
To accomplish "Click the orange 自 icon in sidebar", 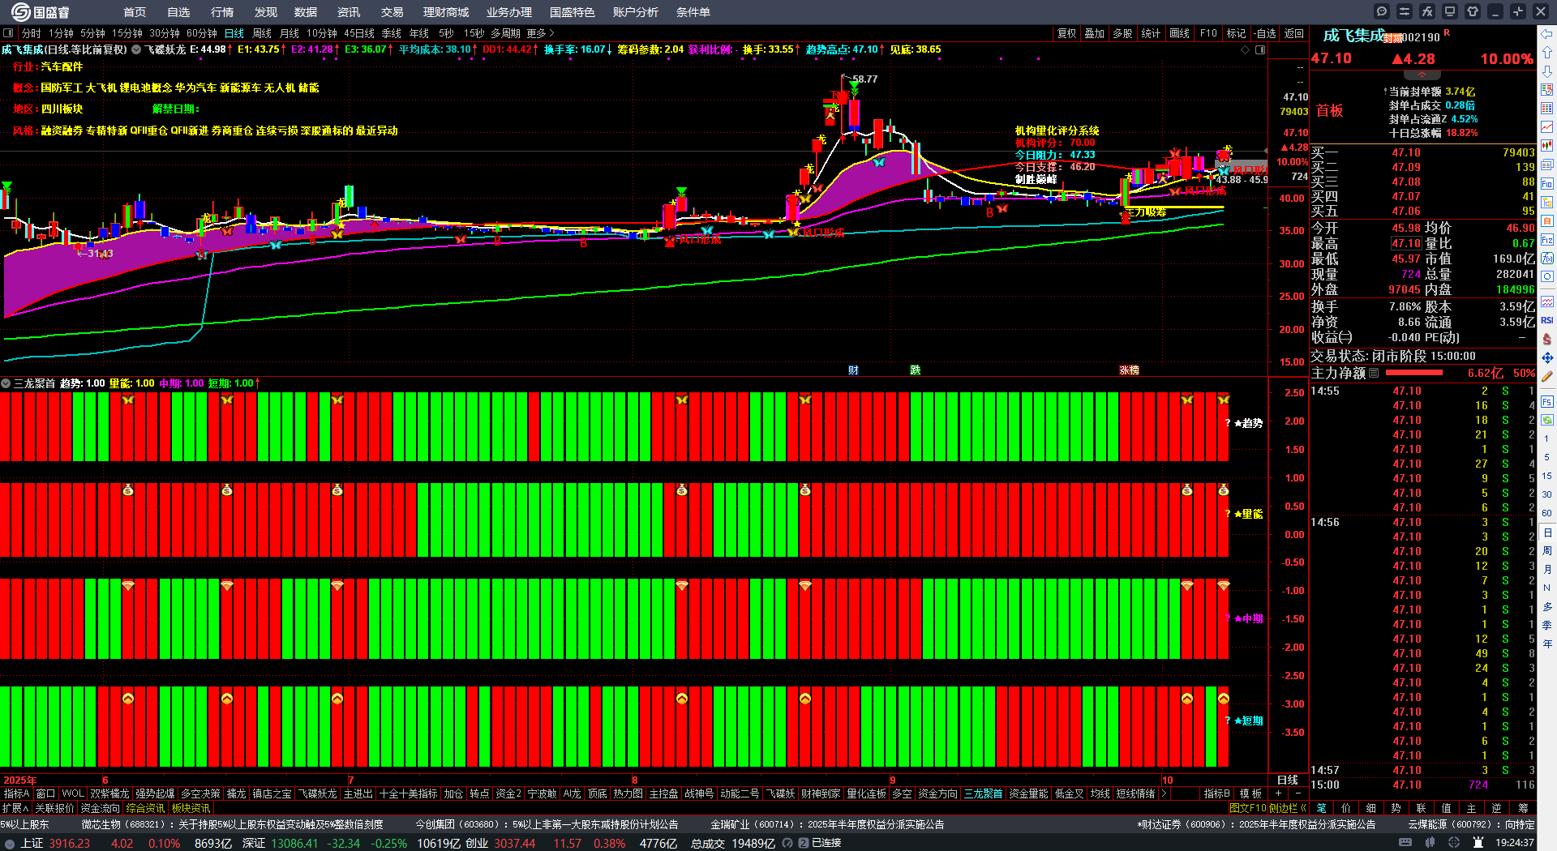I will coord(1547,220).
